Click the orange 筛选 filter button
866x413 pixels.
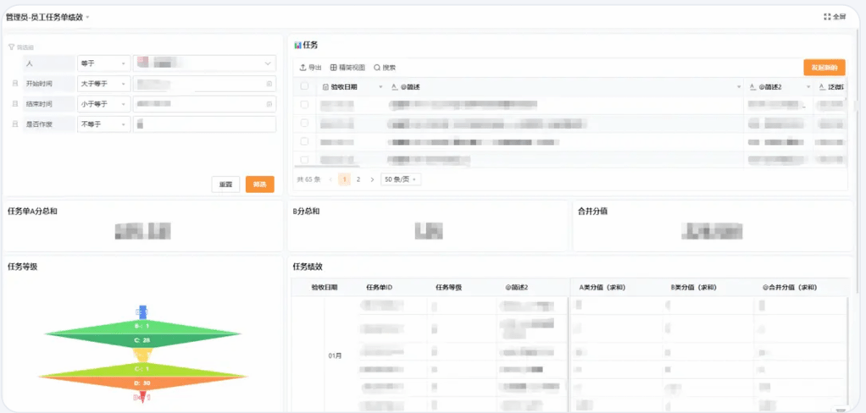(x=259, y=184)
